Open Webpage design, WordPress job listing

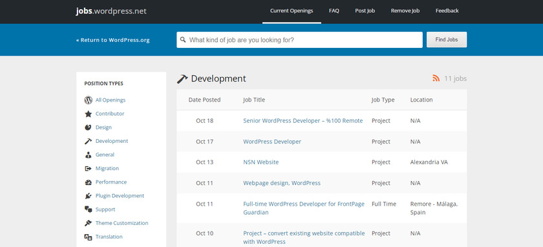tap(282, 183)
